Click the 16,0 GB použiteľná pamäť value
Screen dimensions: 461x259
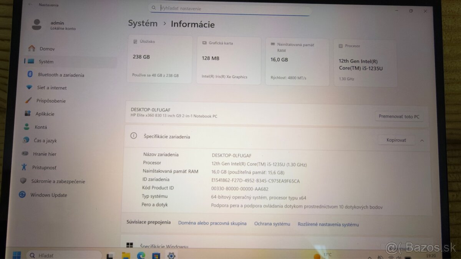pos(248,172)
